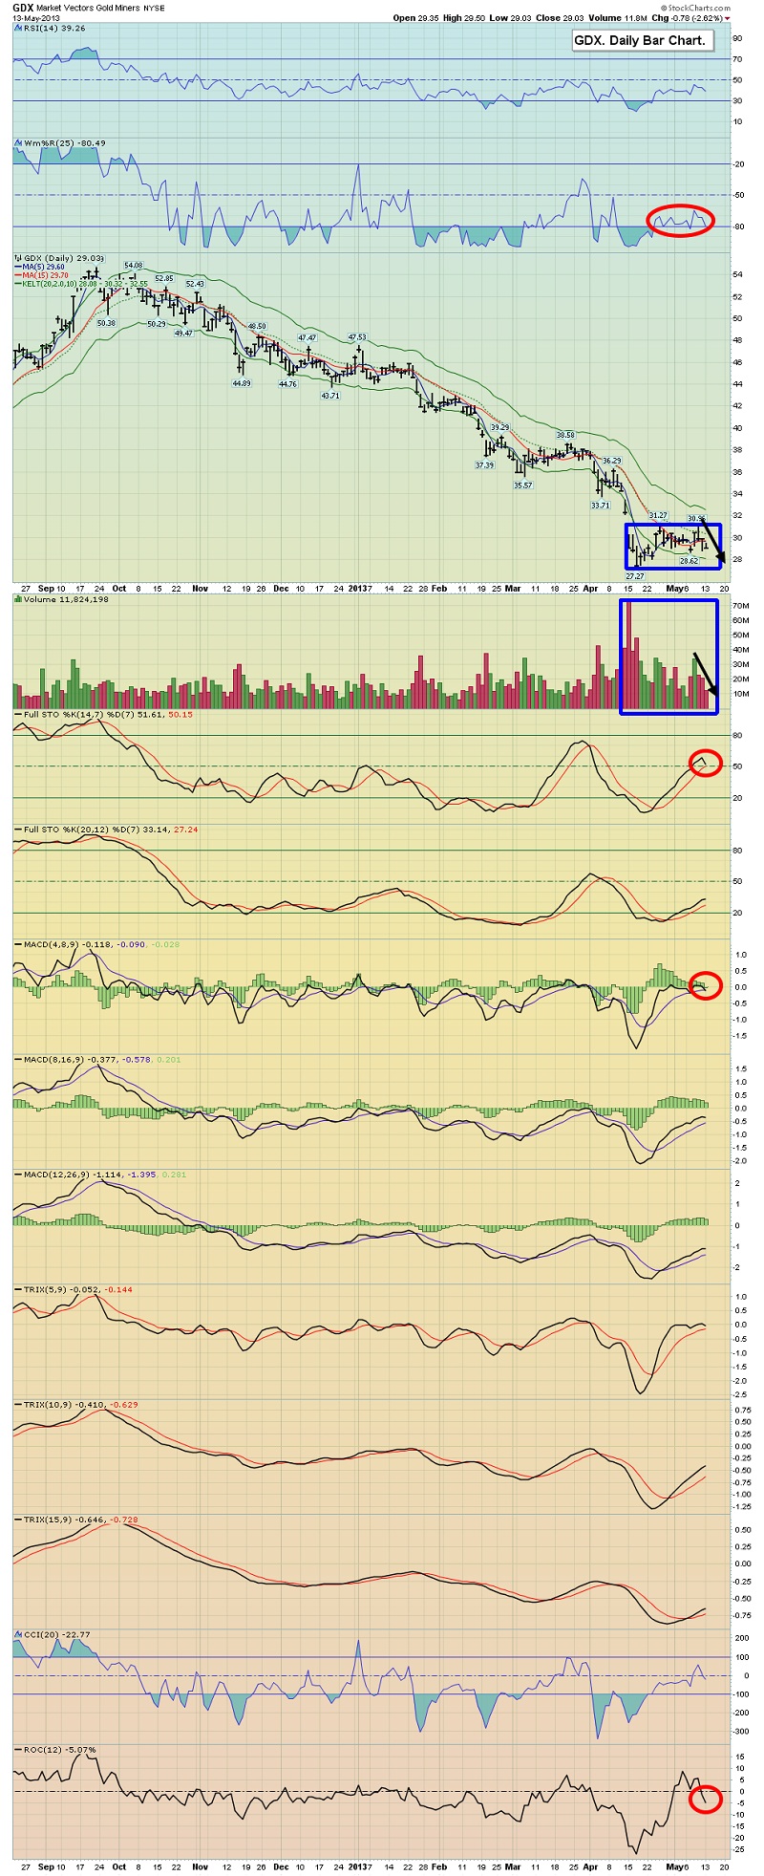Click the KELT(20,2.0,10) legend entry
The image size is (764, 1876).
(82, 284)
